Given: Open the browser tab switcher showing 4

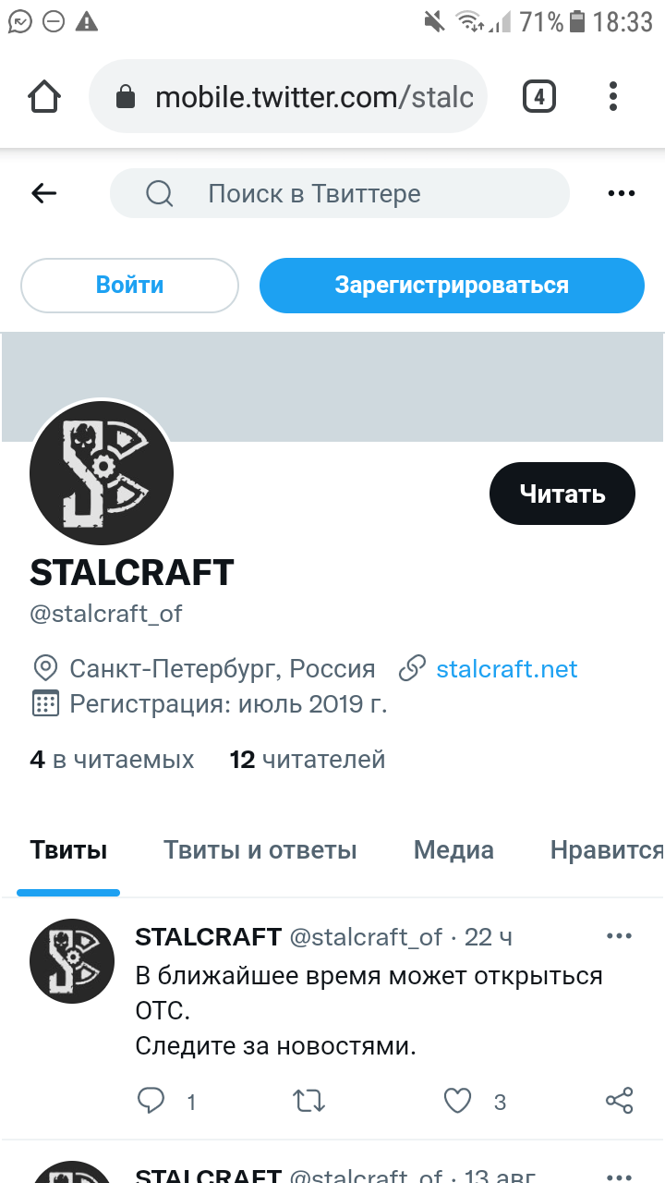Looking at the screenshot, I should (539, 96).
